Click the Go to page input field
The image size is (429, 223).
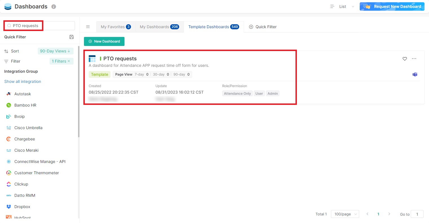click(x=417, y=214)
